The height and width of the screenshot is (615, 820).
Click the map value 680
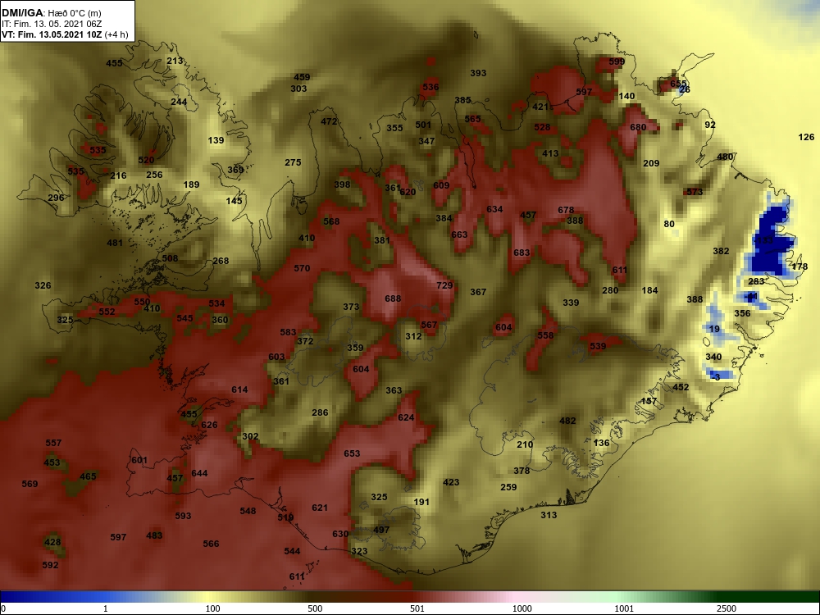(638, 127)
